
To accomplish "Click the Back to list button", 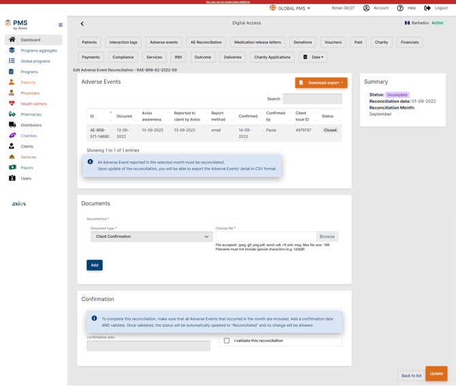I will [411, 375].
